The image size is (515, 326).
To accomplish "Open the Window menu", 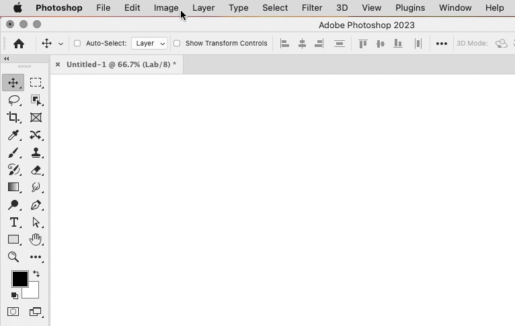I will click(455, 7).
